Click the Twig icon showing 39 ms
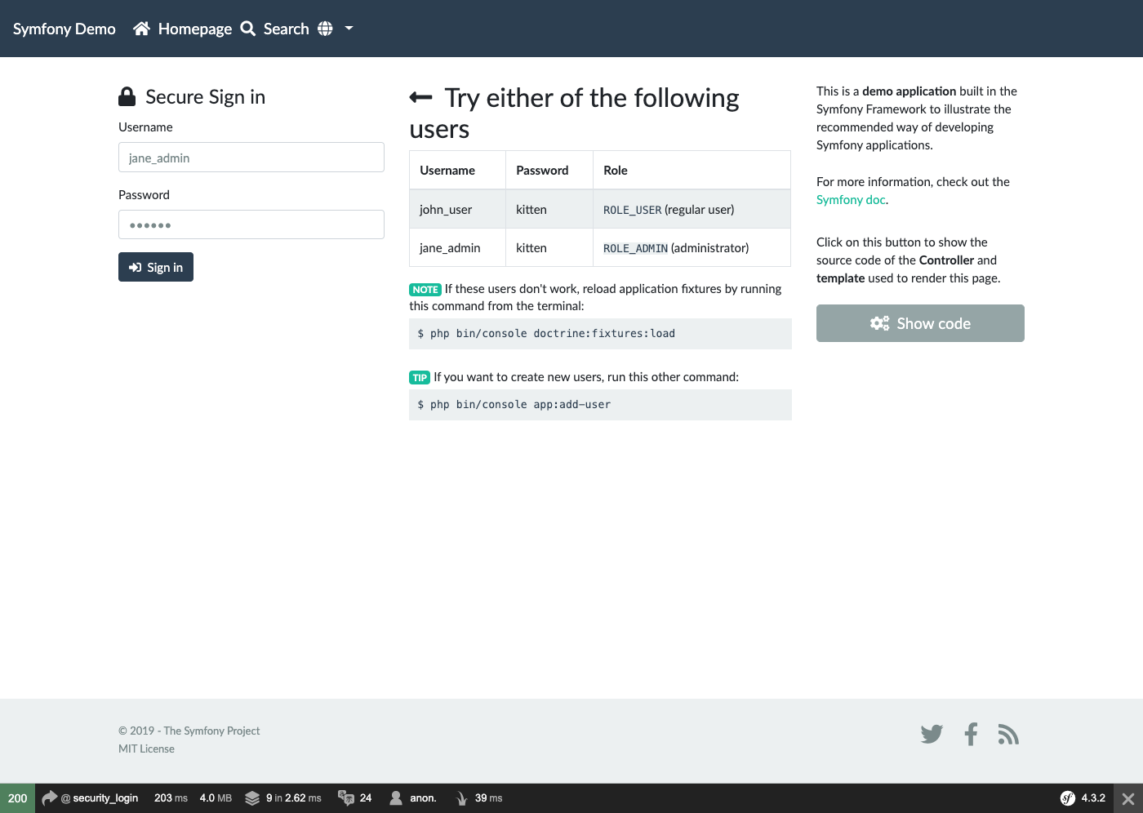 point(461,798)
